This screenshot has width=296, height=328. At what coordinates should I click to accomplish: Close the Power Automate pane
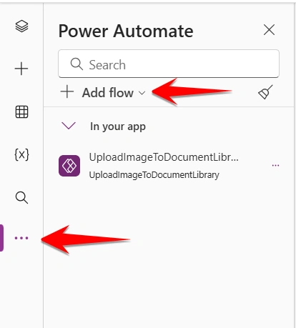click(x=269, y=30)
